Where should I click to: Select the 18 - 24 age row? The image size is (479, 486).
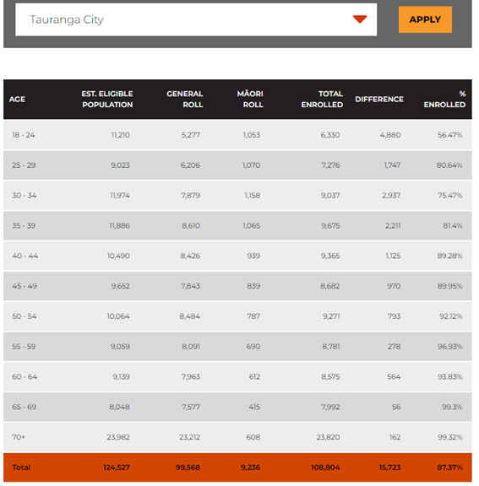pyautogui.click(x=237, y=135)
